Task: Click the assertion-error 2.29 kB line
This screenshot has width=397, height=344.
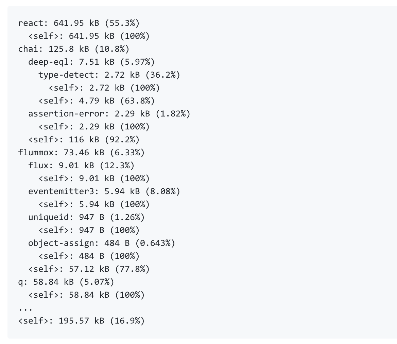Action: [x=109, y=114]
